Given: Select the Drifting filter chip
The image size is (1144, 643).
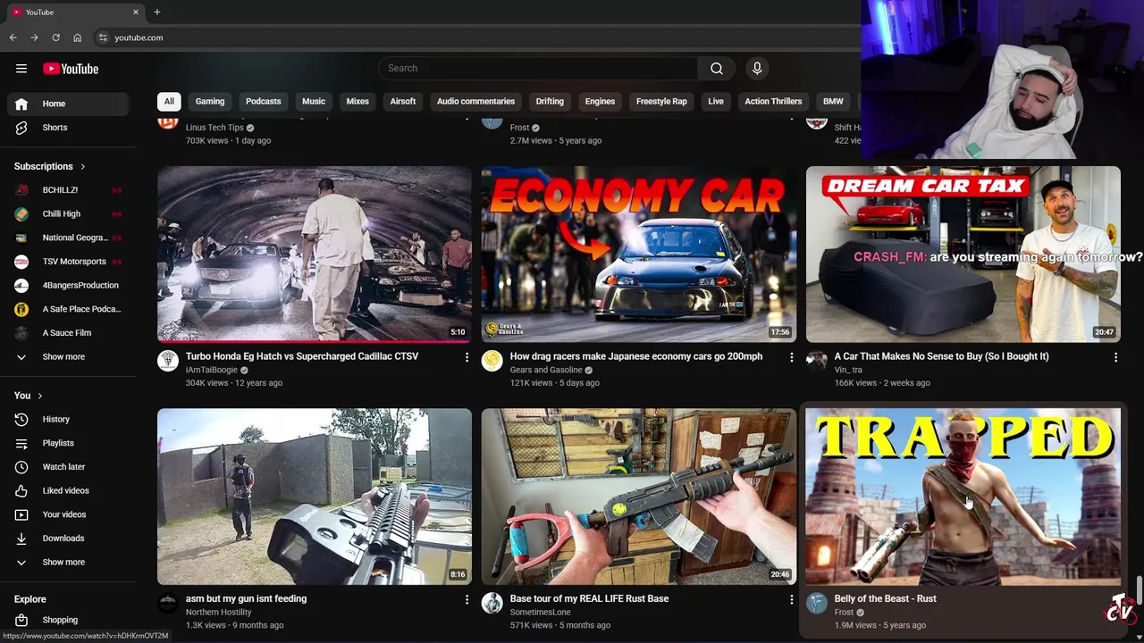Looking at the screenshot, I should [550, 102].
